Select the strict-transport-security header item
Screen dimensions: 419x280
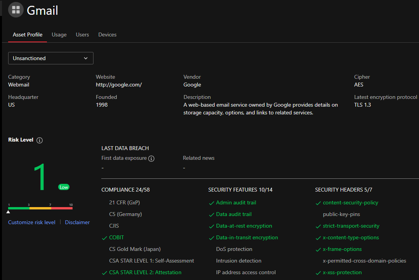tap(351, 226)
